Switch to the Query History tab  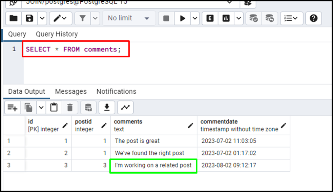(x=57, y=34)
